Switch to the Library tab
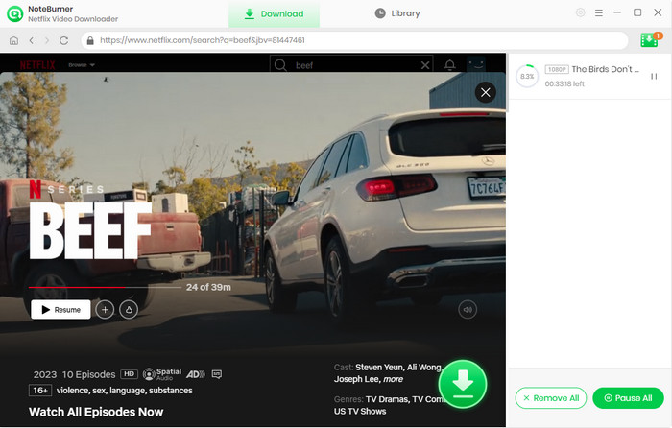Viewport: 672px width, 428px height. 397,13
